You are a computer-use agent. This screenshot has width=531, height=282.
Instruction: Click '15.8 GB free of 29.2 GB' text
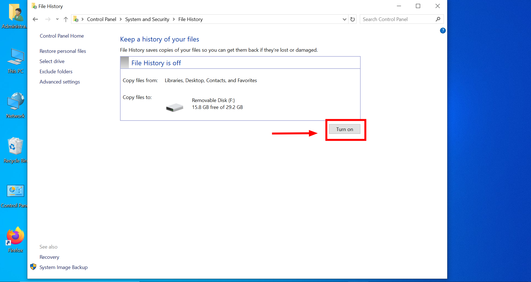click(217, 107)
